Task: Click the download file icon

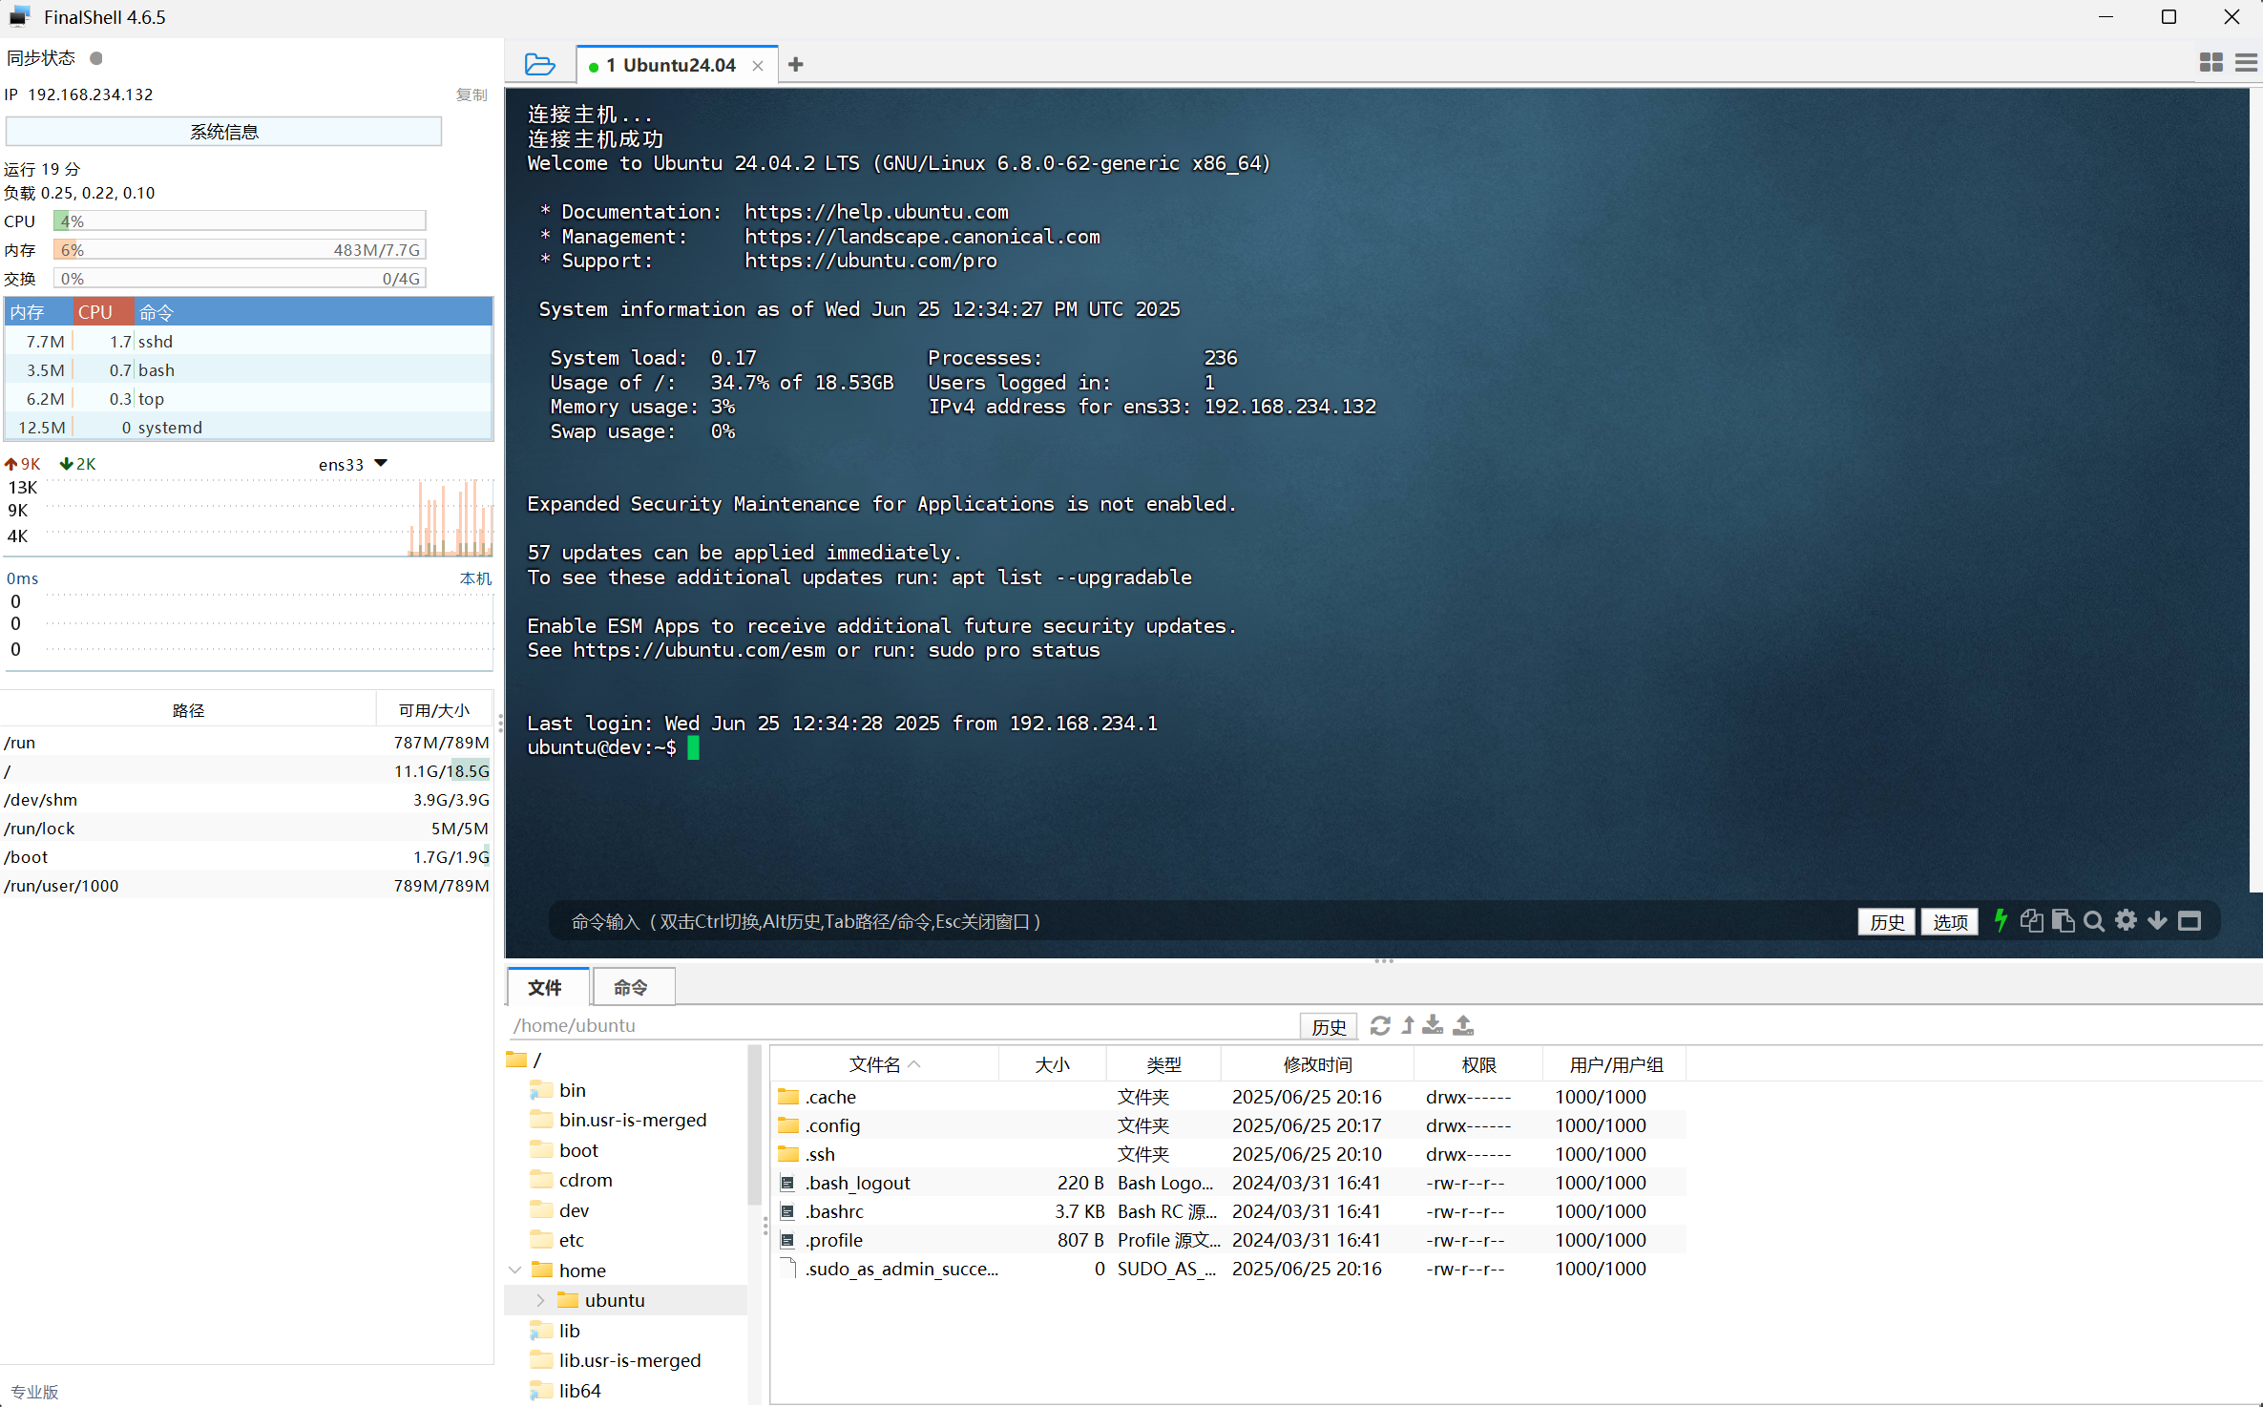Action: [1433, 1025]
